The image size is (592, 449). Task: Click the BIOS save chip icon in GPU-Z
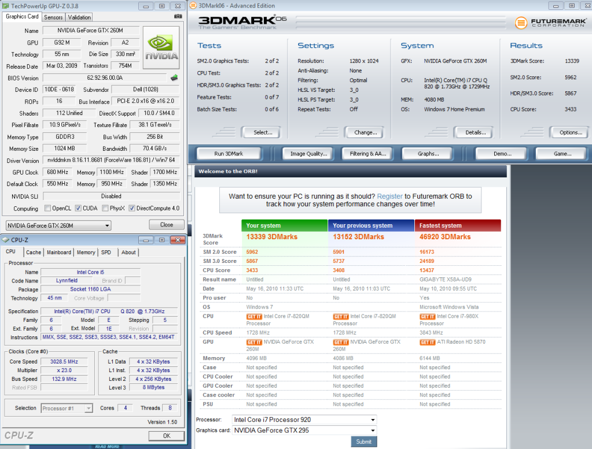pos(174,77)
